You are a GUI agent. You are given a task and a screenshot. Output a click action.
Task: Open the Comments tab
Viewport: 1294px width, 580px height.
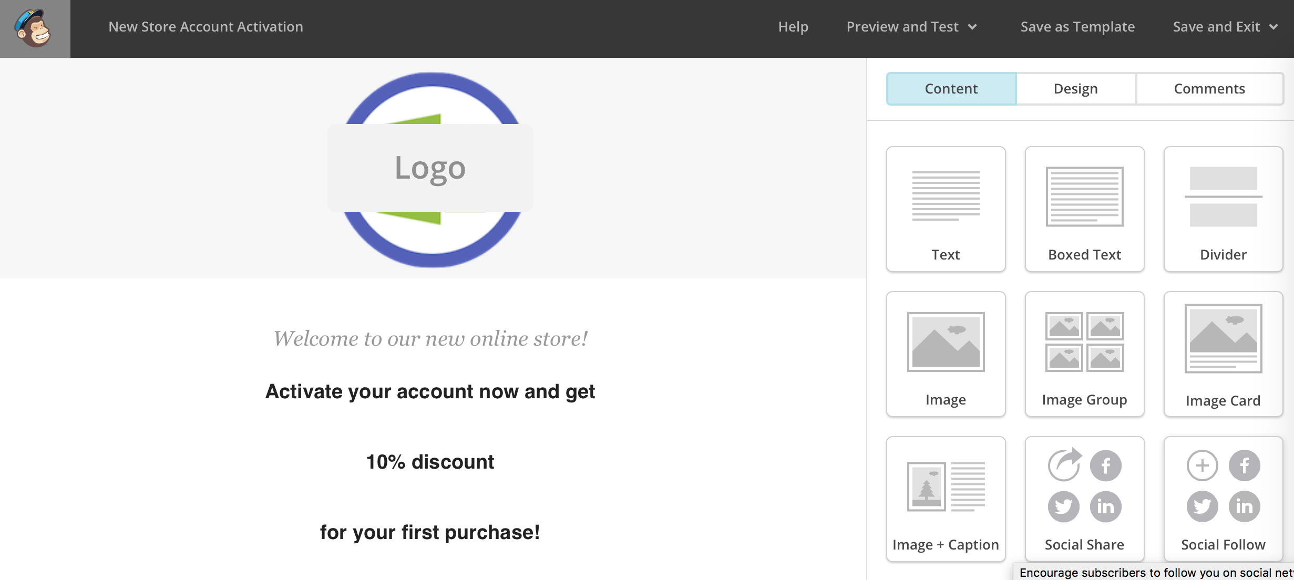[x=1209, y=89]
